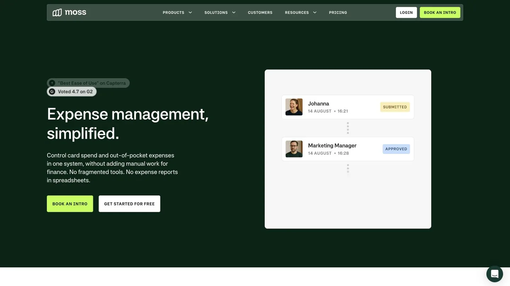Go to the Customers page
This screenshot has height=286, width=510.
pyautogui.click(x=260, y=13)
